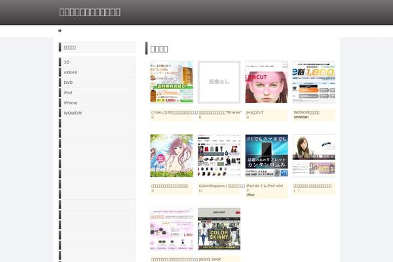The width and height of the screenshot is (393, 262).
Task: Open the PCでもスマホでも tablet thumbnail
Action: click(267, 155)
